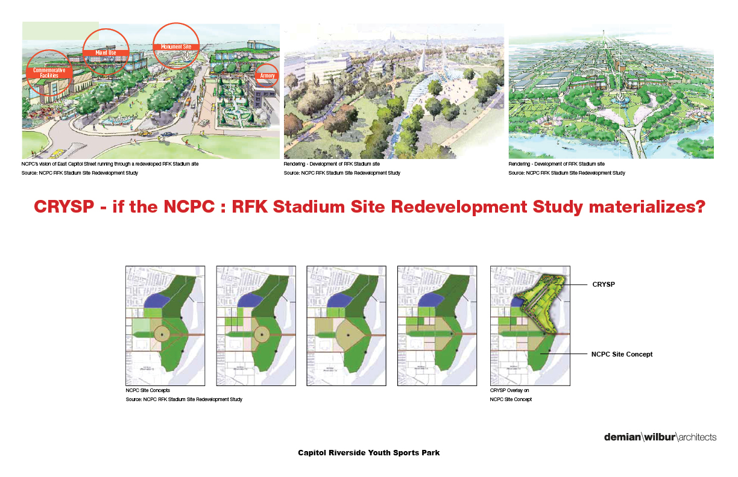This screenshot has height=477, width=738.
Task: Open the third NCPC site concept map
Action: [346, 326]
